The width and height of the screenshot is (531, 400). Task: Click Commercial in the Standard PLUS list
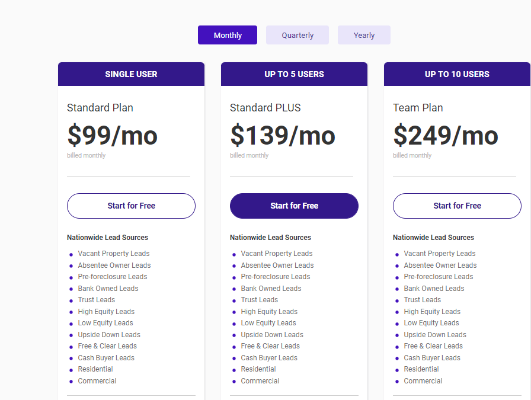pos(260,381)
